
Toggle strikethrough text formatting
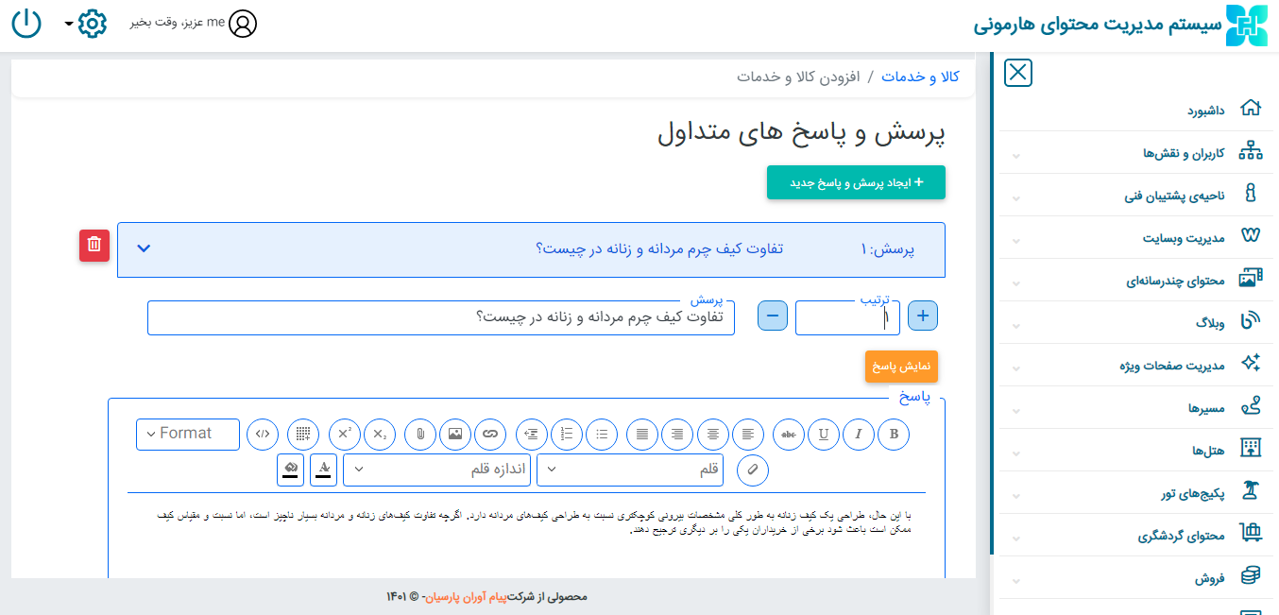click(x=789, y=434)
